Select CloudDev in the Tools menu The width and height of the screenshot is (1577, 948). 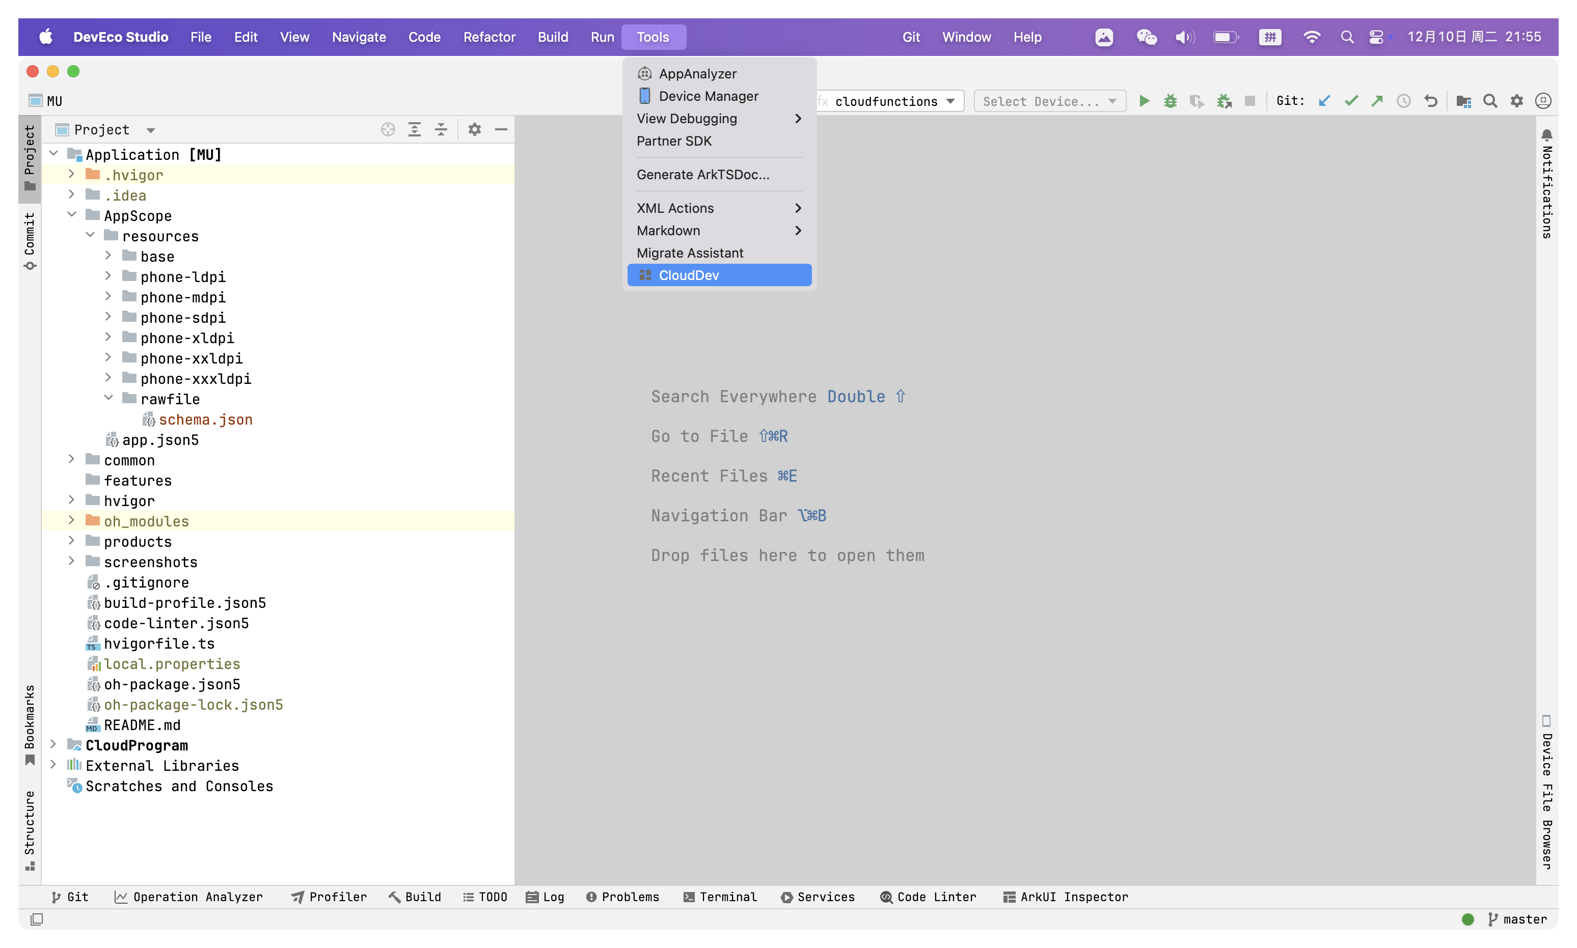[x=719, y=275]
